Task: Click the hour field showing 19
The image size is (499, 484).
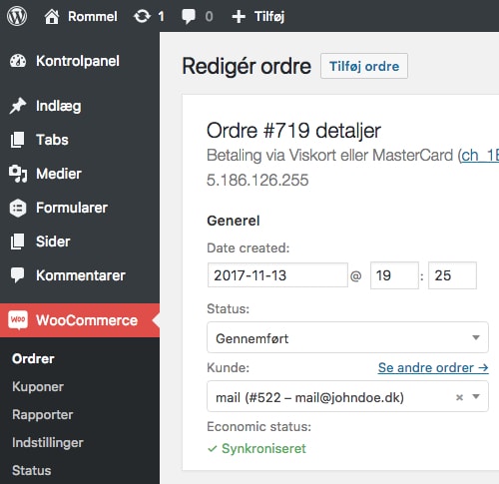Action: coord(394,275)
